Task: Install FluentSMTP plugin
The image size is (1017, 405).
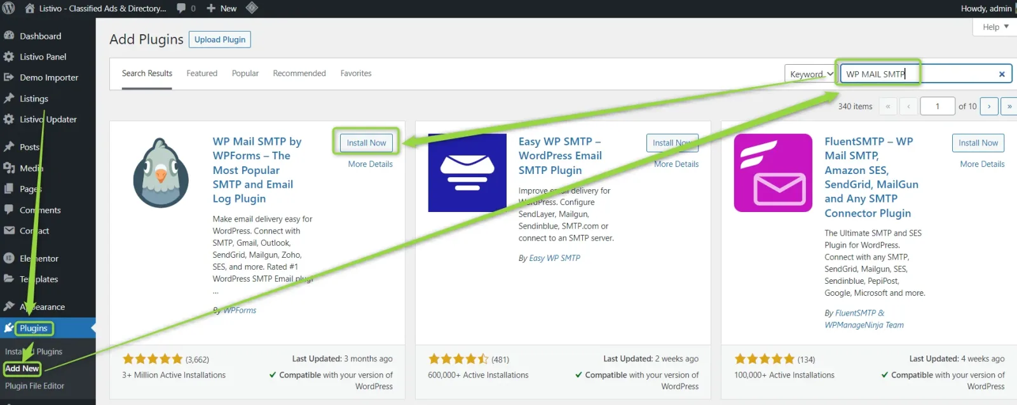Action: click(x=978, y=143)
